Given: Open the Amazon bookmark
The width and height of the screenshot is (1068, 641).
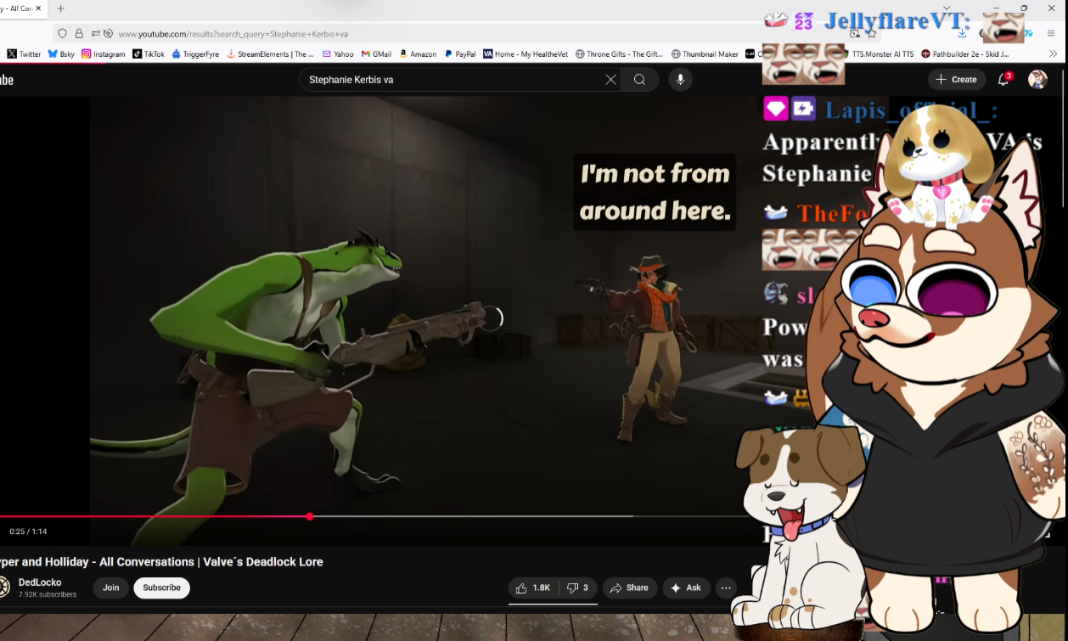Looking at the screenshot, I should click(417, 54).
